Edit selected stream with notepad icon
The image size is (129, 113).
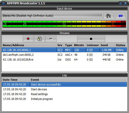pos(39,39)
